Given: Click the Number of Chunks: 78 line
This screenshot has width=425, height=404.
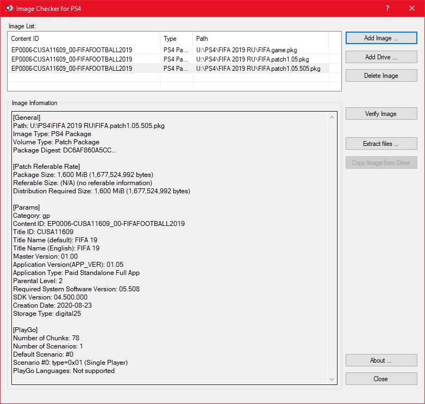Looking at the screenshot, I should click(46, 338).
